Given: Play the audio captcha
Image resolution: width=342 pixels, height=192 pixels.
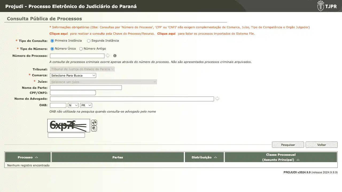Looking at the screenshot, I should pyautogui.click(x=94, y=129).
